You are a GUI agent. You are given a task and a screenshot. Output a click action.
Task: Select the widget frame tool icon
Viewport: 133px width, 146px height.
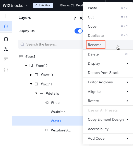pos(6,39)
